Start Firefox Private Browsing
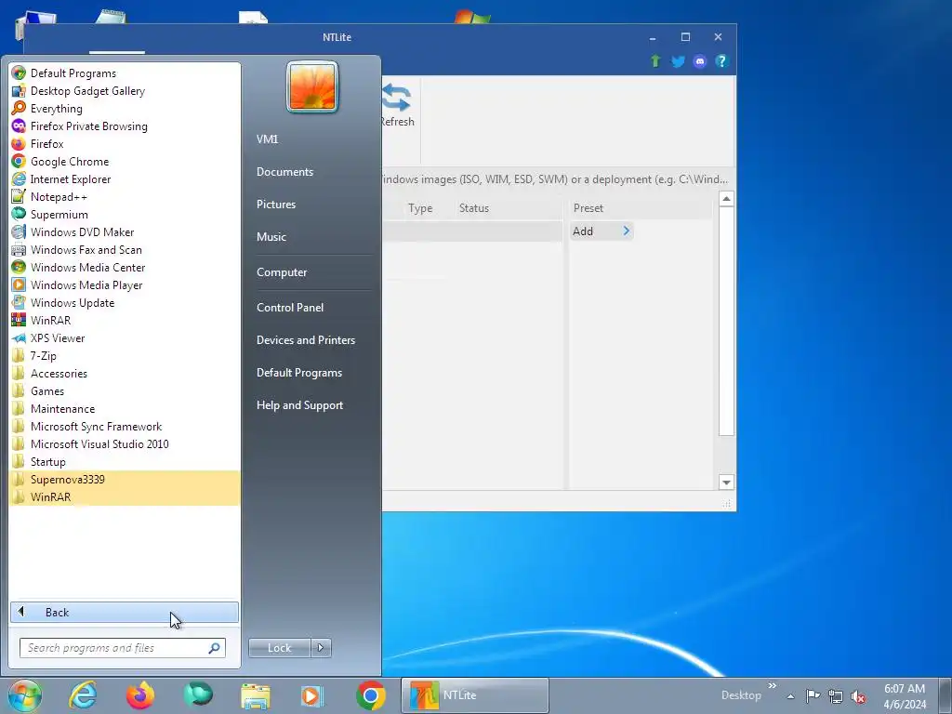Screen dimensions: 952x714 point(125,126)
